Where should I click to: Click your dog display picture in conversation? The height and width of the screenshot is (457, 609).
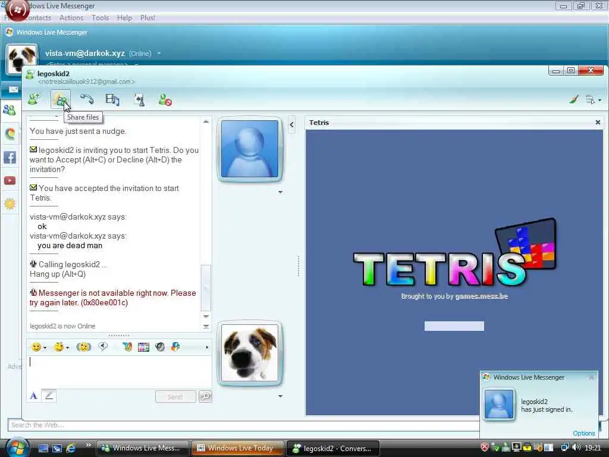click(250, 353)
